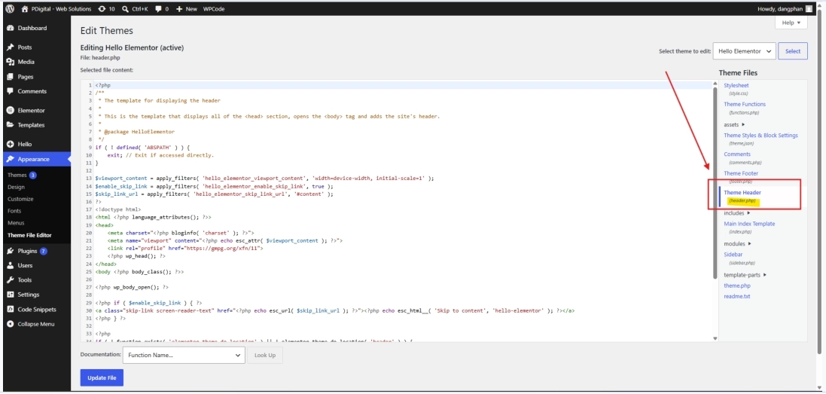The image size is (826, 394).
Task: Click the editor scrollbar up arrow
Action: 715,83
